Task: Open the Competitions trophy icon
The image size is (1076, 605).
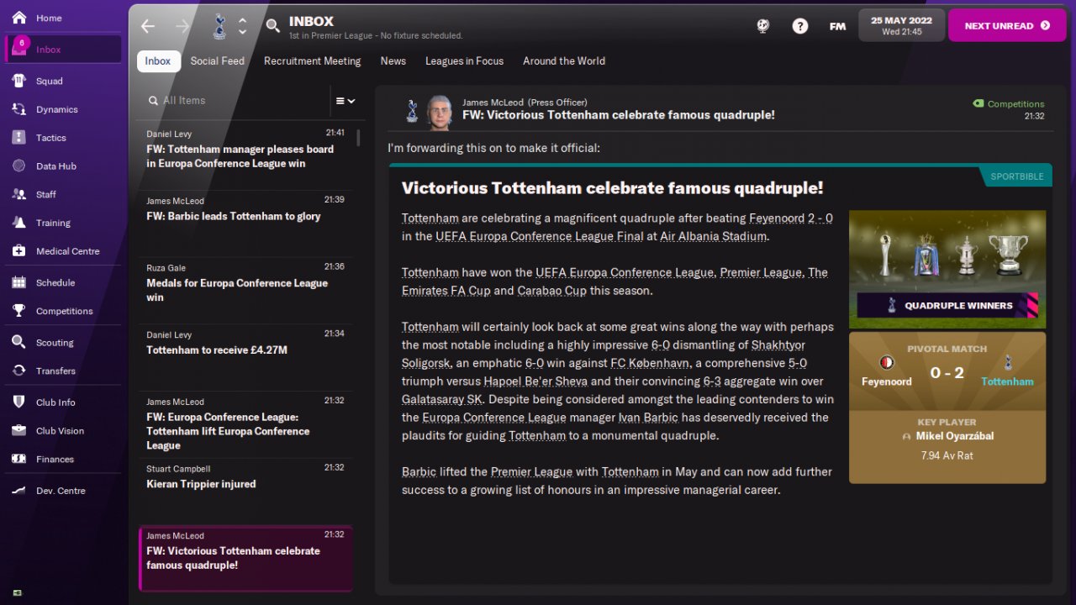Action: 18,311
